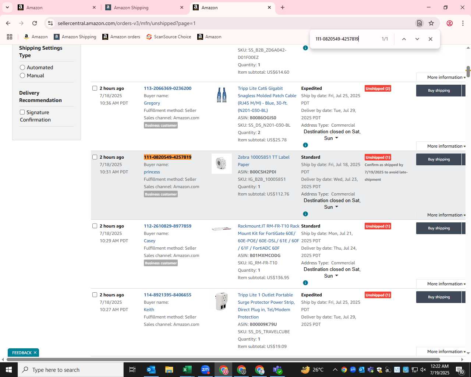Bookmark this page with the star icon

pos(431,23)
